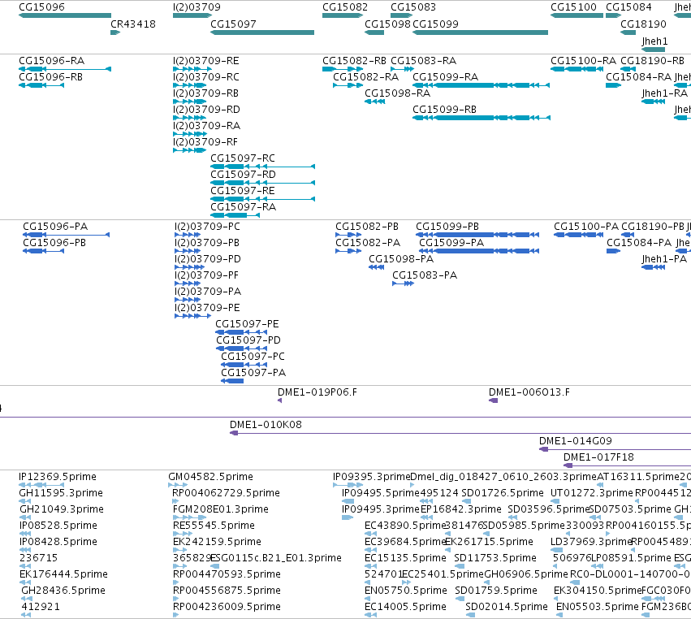Click the CG15096-RA transcript label
Image resolution: width=691 pixels, height=619 pixels.
(x=51, y=61)
